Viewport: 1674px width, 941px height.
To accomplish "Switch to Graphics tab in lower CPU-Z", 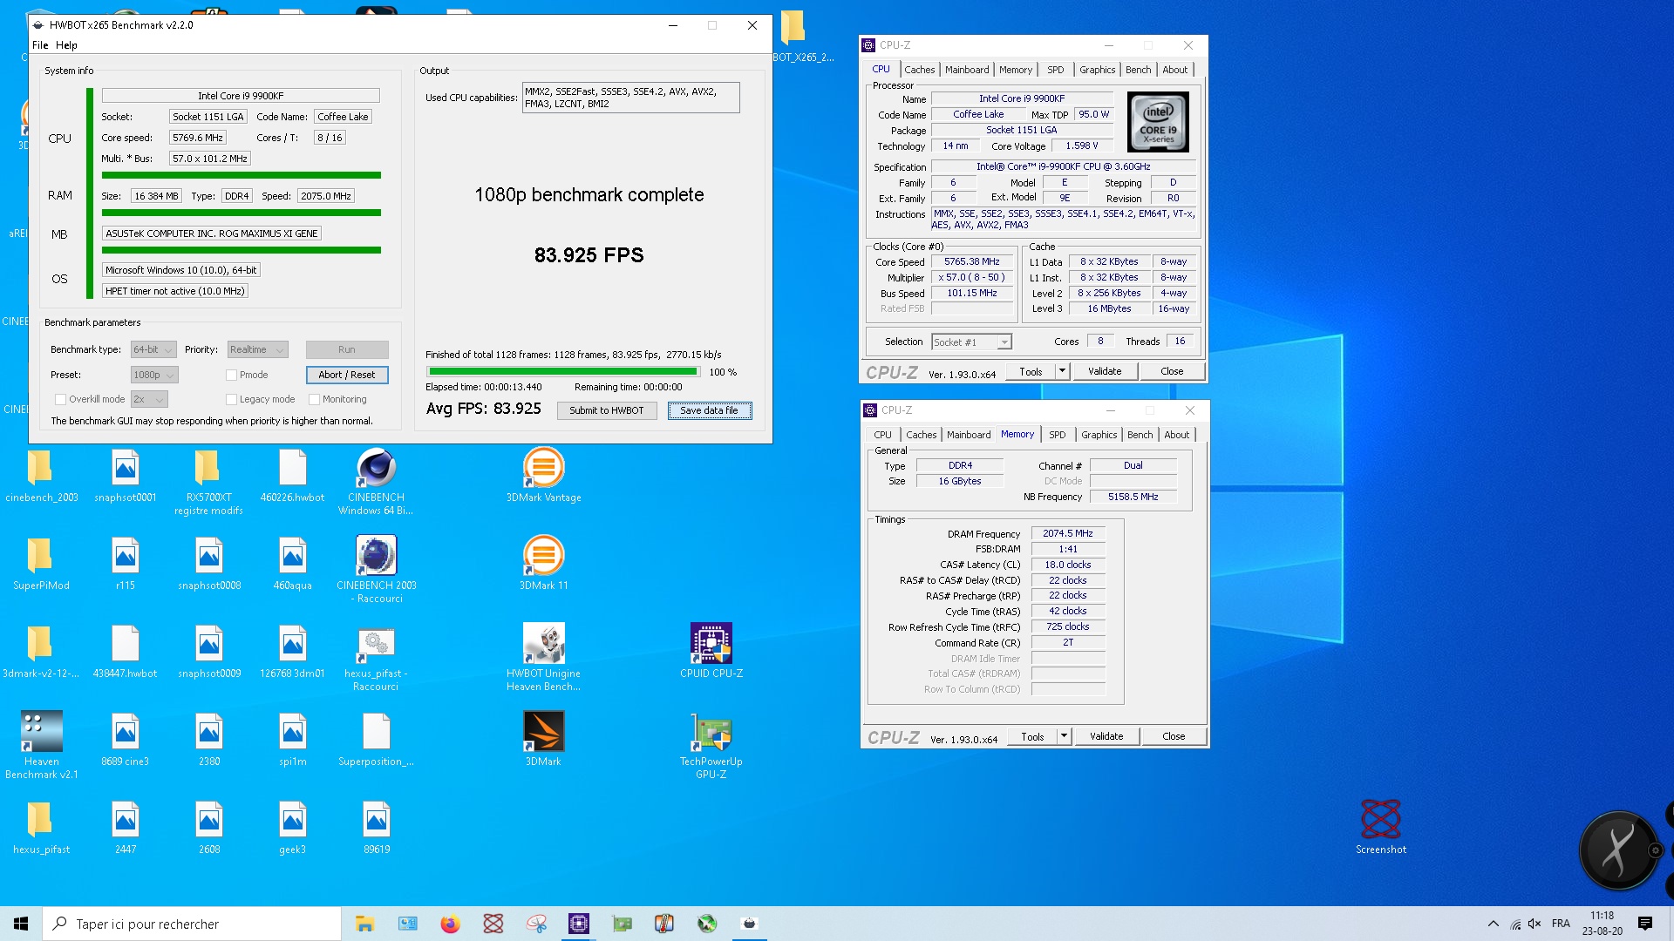I will (x=1099, y=435).
